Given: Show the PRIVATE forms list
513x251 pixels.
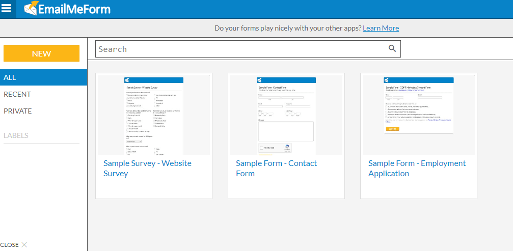Looking at the screenshot, I should tap(18, 111).
